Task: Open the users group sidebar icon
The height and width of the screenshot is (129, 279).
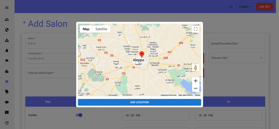Action: pyautogui.click(x=7, y=20)
